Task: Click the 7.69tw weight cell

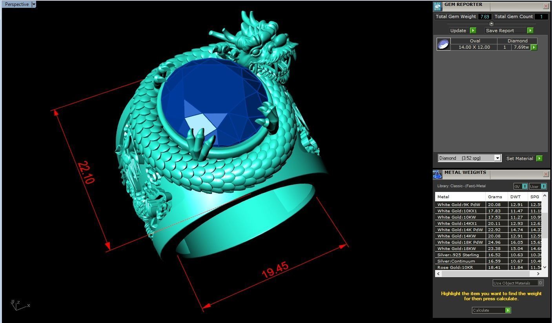Action: click(x=521, y=47)
